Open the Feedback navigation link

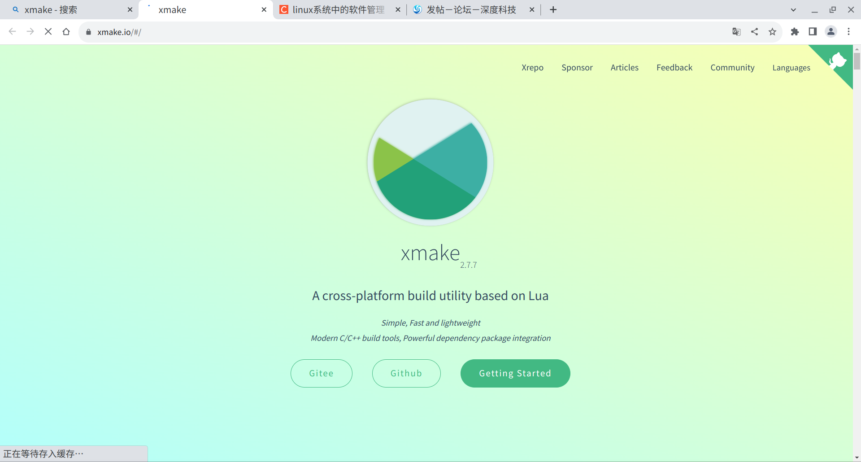click(x=674, y=68)
